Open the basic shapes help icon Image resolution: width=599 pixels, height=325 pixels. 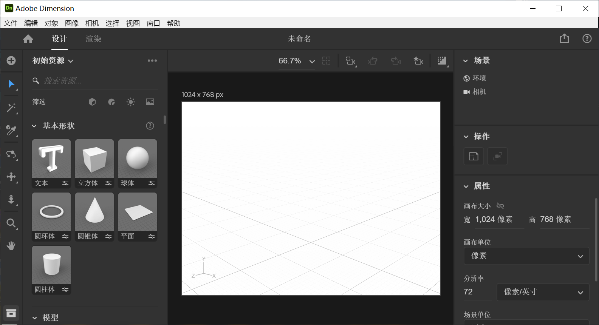150,126
